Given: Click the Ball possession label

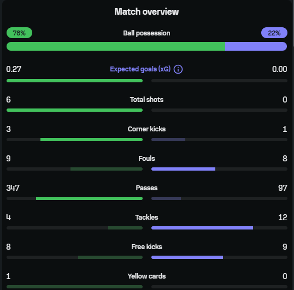Looking at the screenshot, I should pyautogui.click(x=146, y=33).
